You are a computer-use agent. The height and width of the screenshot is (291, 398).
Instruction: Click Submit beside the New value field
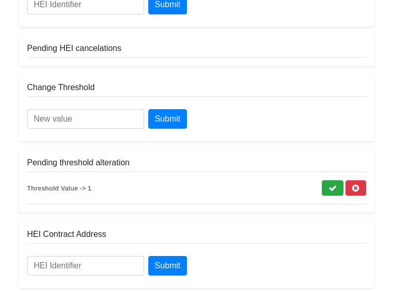[x=167, y=119]
